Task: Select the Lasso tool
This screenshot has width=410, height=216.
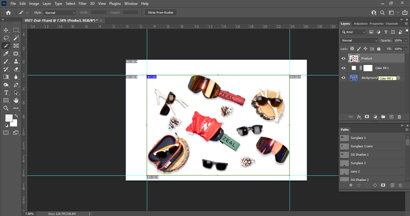Action: [6, 38]
